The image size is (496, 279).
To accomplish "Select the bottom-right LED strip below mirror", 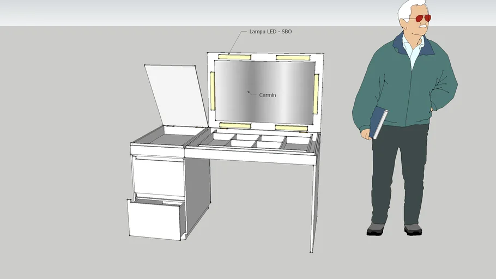I will click(291, 128).
